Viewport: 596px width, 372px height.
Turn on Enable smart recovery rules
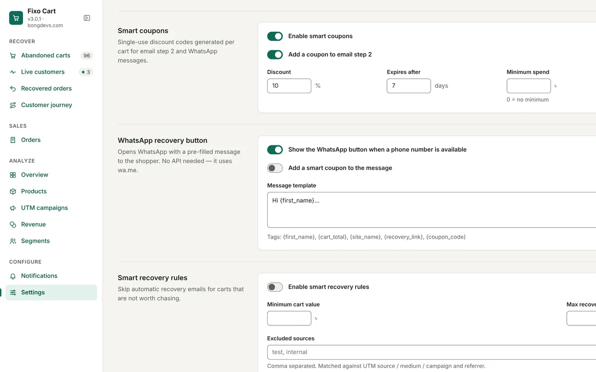pyautogui.click(x=275, y=287)
